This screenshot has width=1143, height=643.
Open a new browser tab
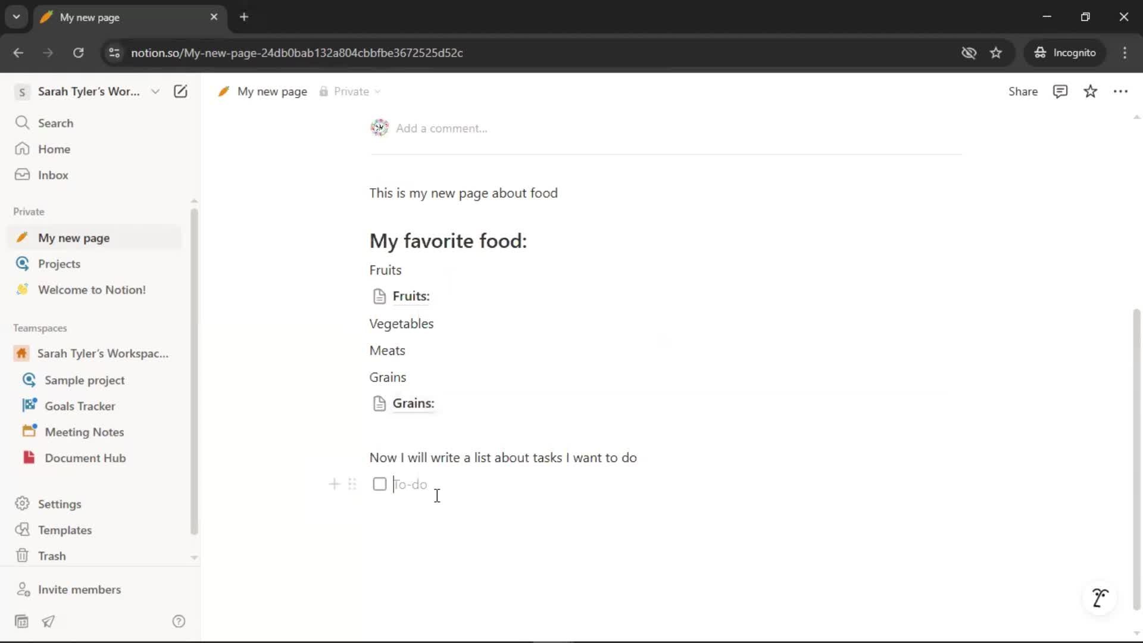(x=243, y=17)
